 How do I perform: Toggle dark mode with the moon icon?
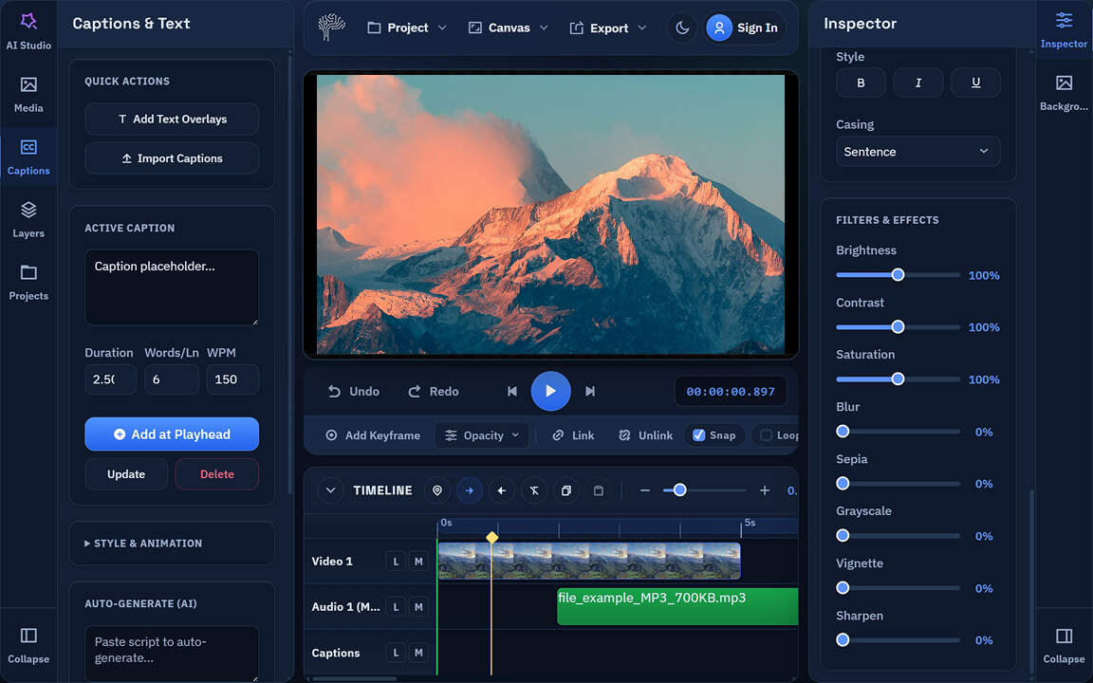(682, 28)
